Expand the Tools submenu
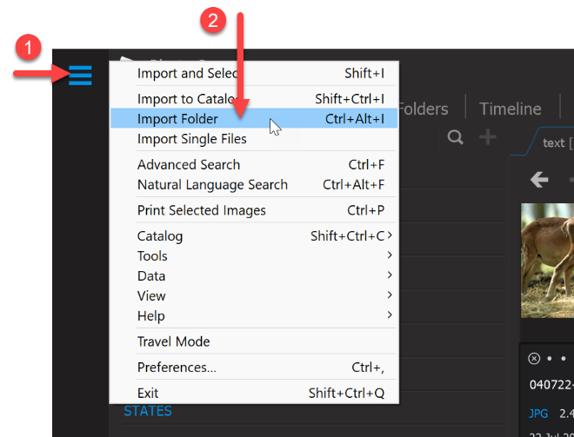Screen dimensions: 574x437 point(254,256)
